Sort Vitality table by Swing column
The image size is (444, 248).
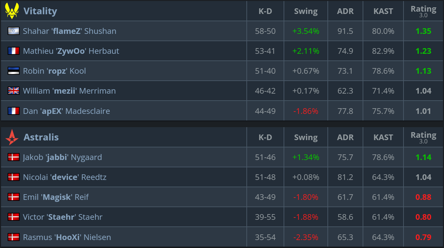306,11
